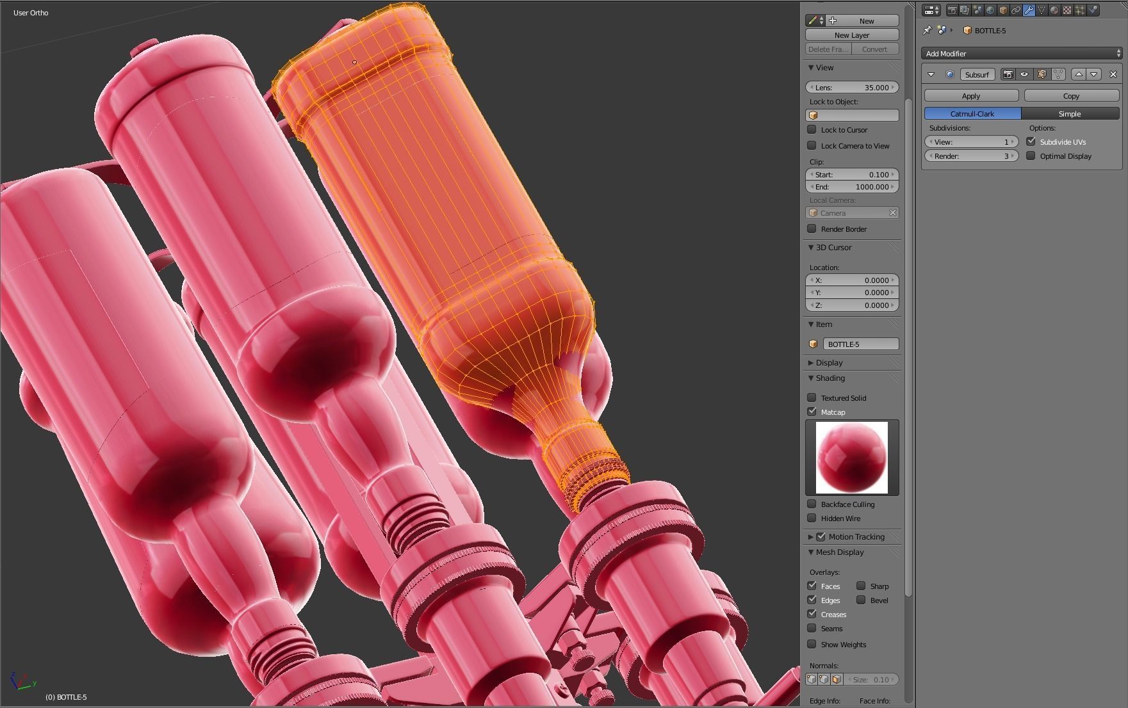Click the grease pencil icon selector
Screen dimensions: 1128x708
[x=815, y=20]
